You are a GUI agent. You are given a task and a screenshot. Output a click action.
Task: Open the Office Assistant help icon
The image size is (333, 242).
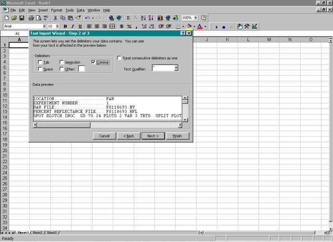click(204, 18)
